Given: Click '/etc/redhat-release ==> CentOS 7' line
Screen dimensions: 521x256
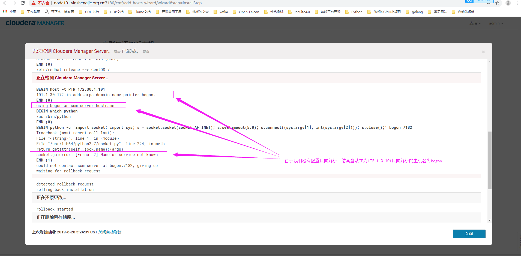Looking at the screenshot, I should (x=73, y=70).
